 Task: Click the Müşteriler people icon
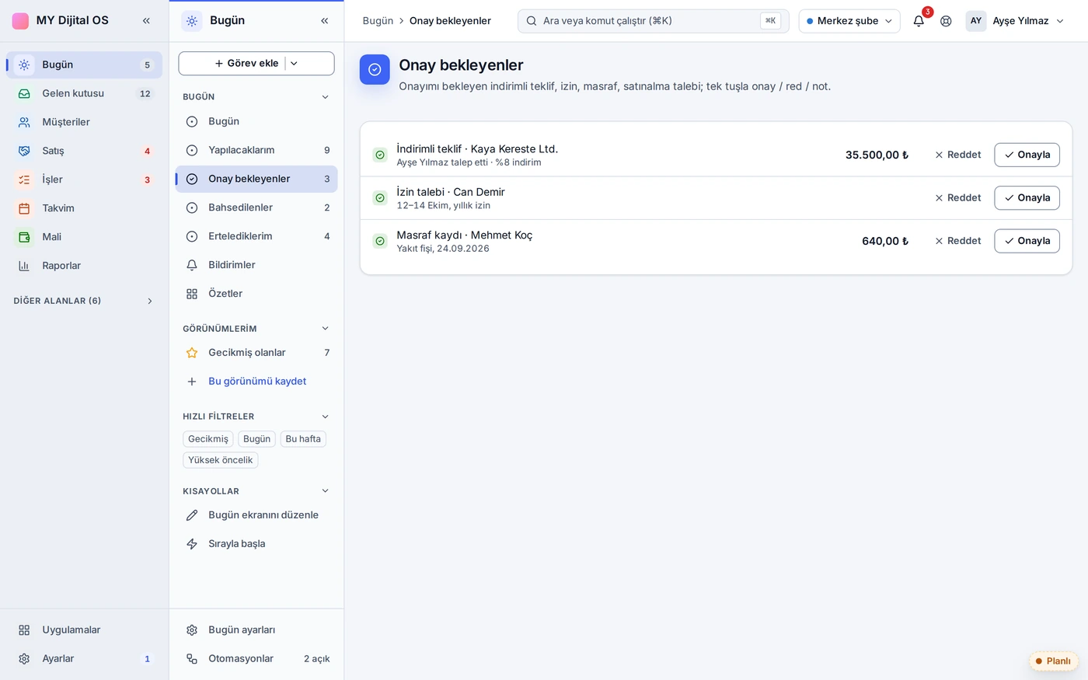point(24,122)
